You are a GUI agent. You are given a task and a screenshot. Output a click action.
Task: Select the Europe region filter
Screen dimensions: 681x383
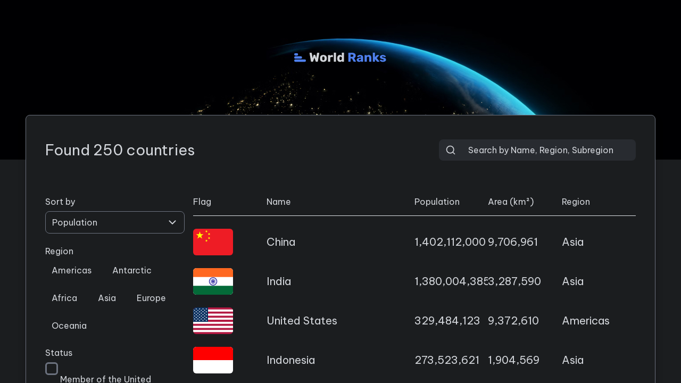(151, 298)
